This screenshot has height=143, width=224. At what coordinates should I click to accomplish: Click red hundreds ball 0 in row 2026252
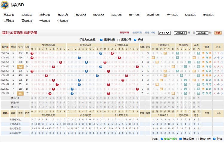[32, 53]
